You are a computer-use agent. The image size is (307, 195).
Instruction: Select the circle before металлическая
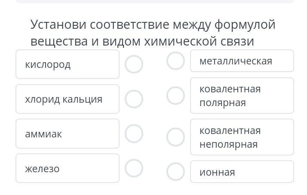pos(175,61)
